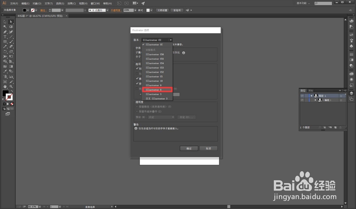Select the Pen tool
This screenshot has width=356, height=209.
point(5,32)
